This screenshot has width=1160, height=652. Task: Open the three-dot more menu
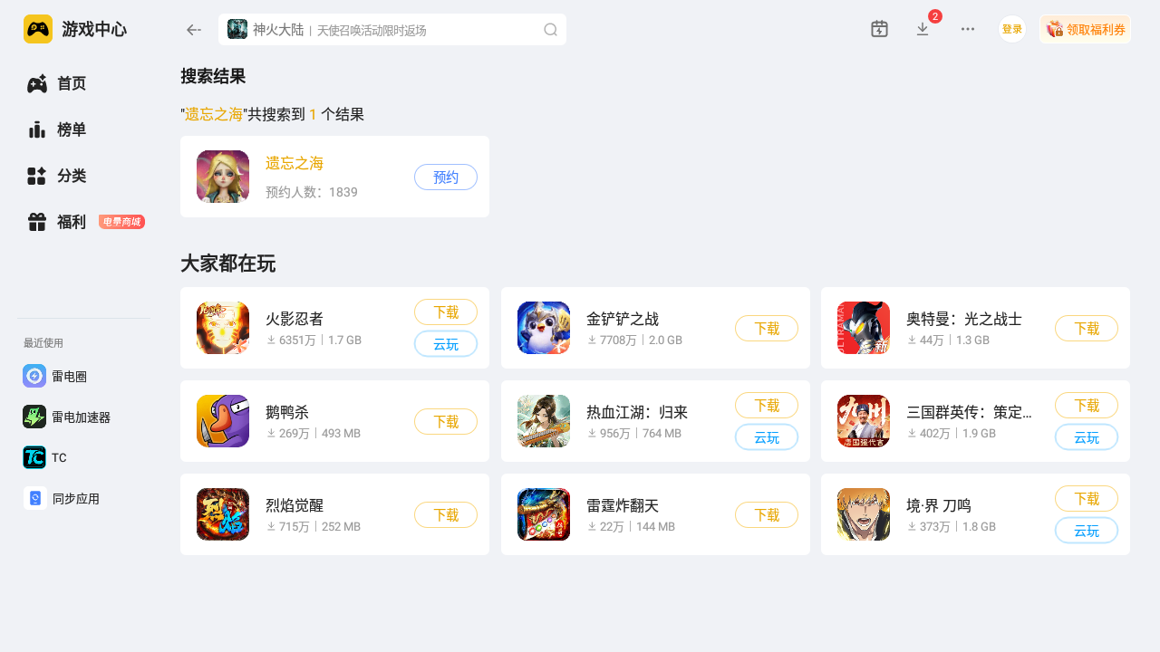968,29
